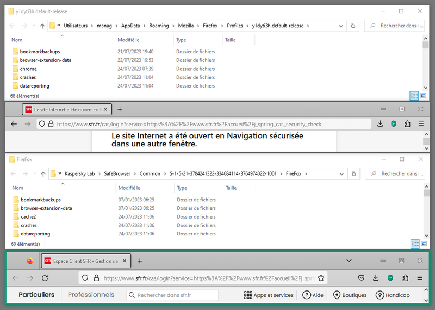Select S-1-5-21-3784241322 breadcrumb segment
The image size is (435, 310).
pos(223,173)
